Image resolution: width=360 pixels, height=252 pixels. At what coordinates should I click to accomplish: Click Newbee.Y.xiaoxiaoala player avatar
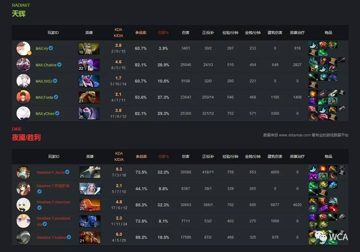pos(24,221)
